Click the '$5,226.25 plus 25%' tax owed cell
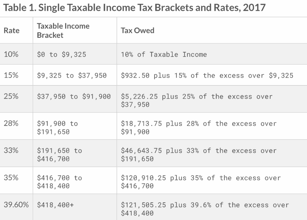 [x=196, y=100]
